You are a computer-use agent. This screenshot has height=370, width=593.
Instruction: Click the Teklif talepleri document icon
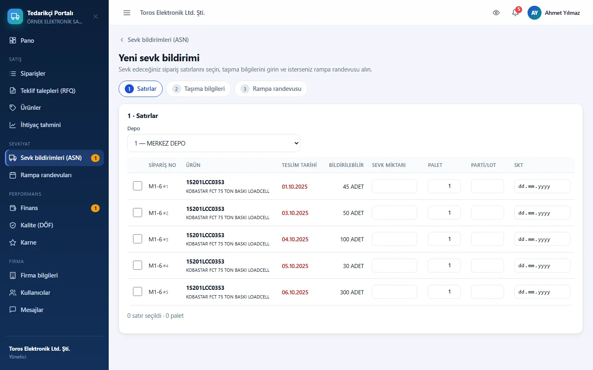click(13, 90)
